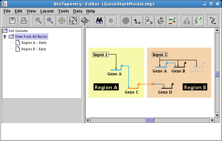Viewport: 222px width, 141px height.
Task: Click the squiggly path icon at toolbar end
Action: tap(213, 21)
